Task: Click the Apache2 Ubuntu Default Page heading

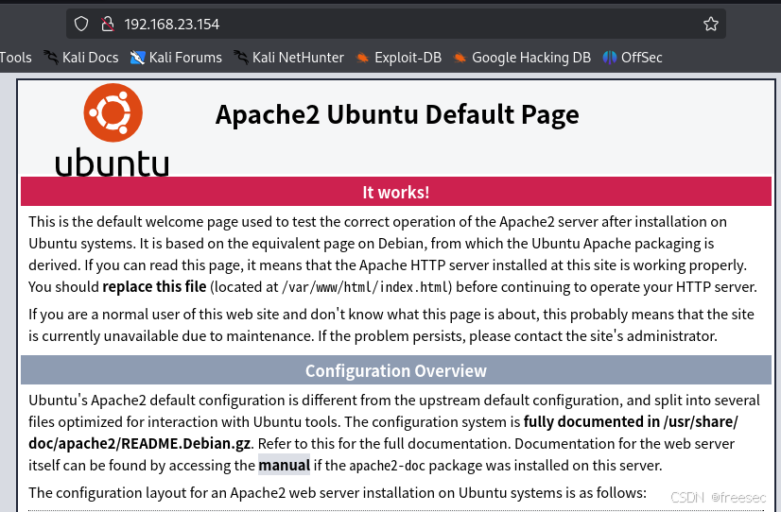Action: (x=397, y=114)
